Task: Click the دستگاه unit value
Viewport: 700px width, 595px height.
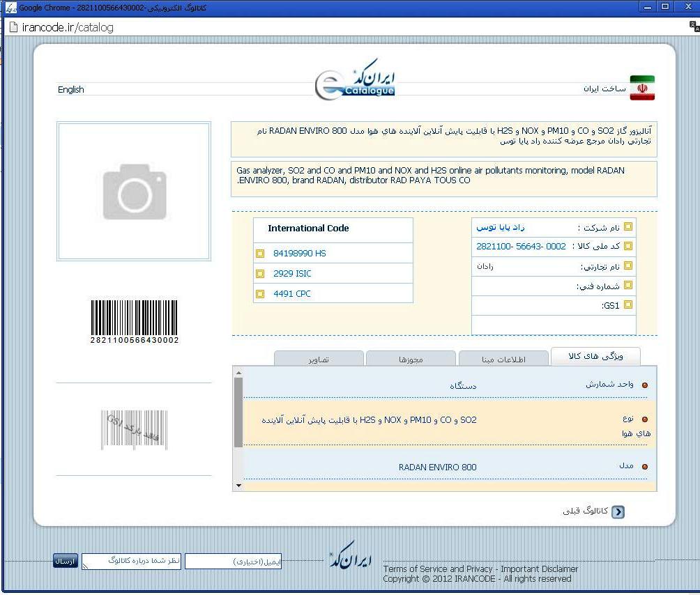Action: 463,385
